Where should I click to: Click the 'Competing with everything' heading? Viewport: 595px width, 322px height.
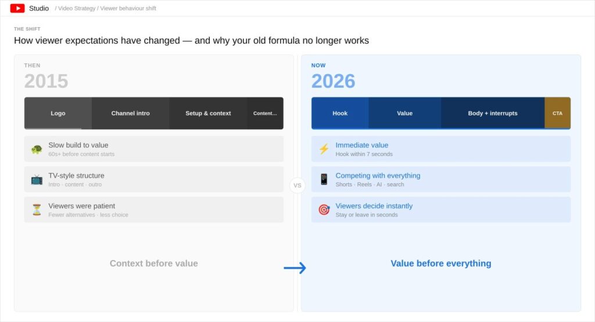pyautogui.click(x=378, y=176)
